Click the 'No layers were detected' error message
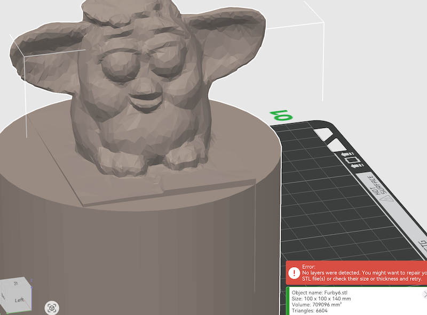The width and height of the screenshot is (427, 315). 365,276
